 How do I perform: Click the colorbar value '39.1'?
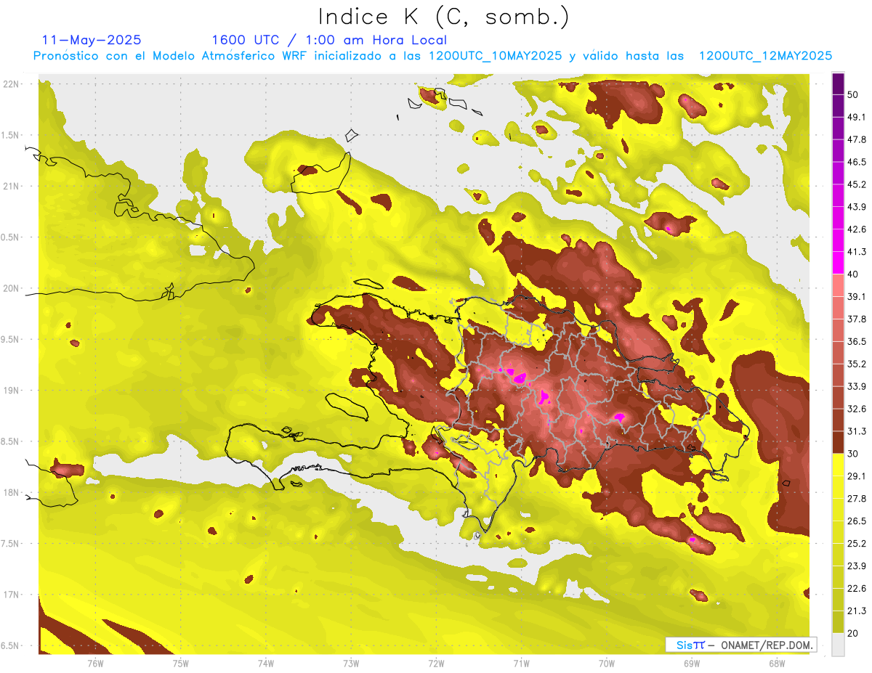click(857, 296)
